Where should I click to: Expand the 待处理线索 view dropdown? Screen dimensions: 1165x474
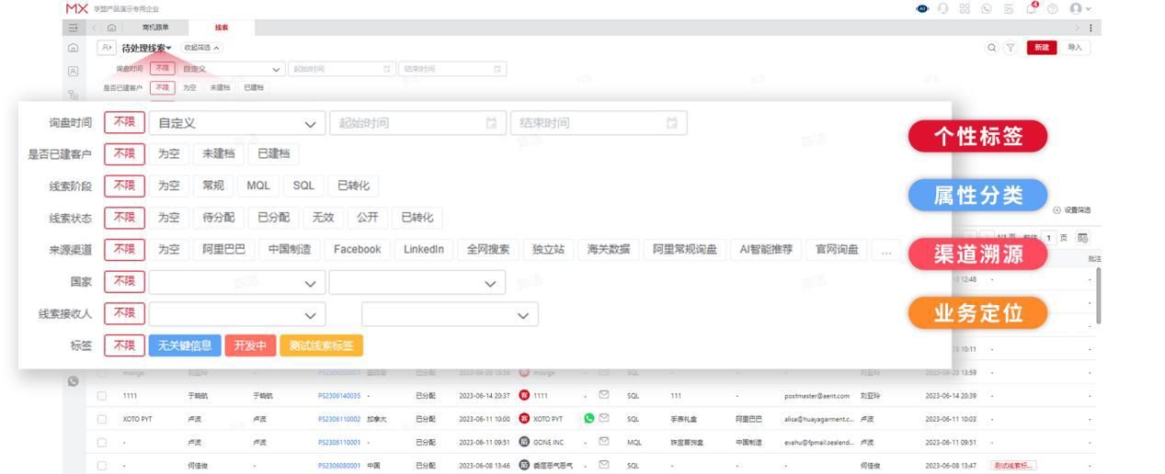[x=147, y=48]
